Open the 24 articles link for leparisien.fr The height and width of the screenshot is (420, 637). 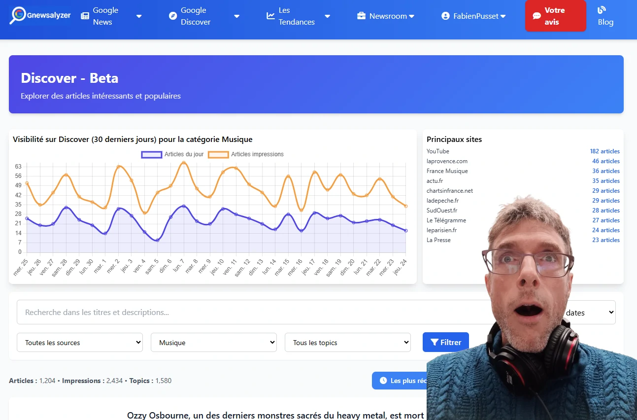(606, 230)
